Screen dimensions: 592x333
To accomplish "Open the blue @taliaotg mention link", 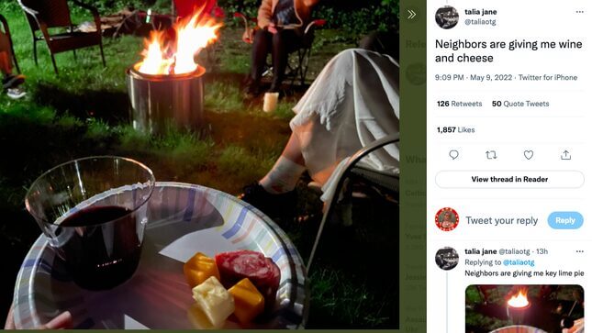I will (x=519, y=262).
